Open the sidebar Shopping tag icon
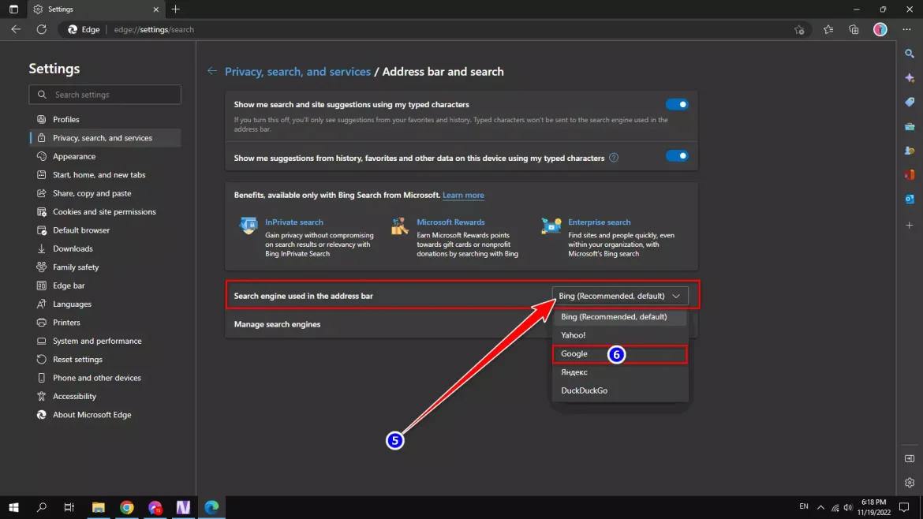Image resolution: width=923 pixels, height=519 pixels. click(x=910, y=103)
